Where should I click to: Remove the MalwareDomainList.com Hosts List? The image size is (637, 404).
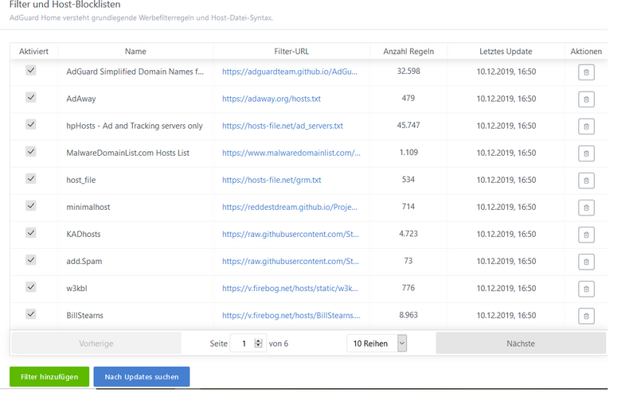coord(586,153)
